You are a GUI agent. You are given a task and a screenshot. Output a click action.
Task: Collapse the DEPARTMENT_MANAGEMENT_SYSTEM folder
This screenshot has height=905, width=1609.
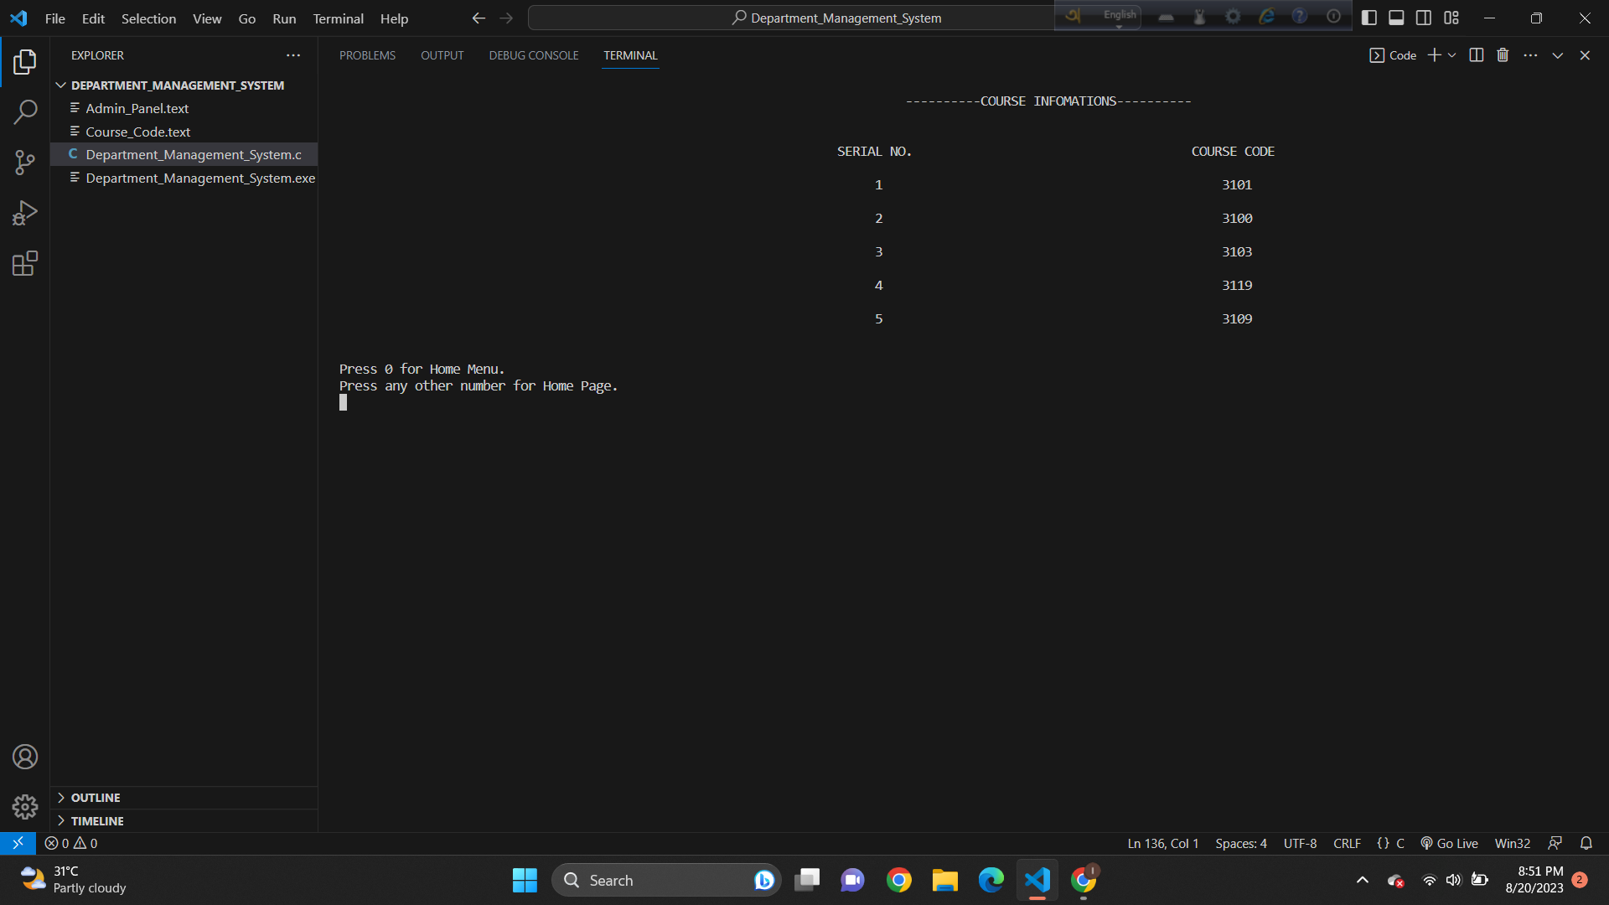pos(60,85)
